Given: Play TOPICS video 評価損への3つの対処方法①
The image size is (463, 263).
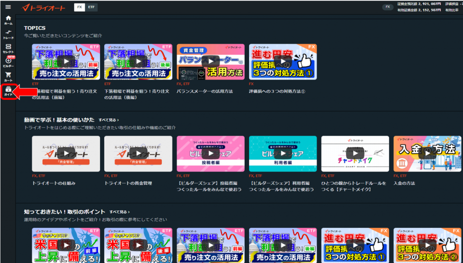Looking at the screenshot, I should click(x=283, y=62).
